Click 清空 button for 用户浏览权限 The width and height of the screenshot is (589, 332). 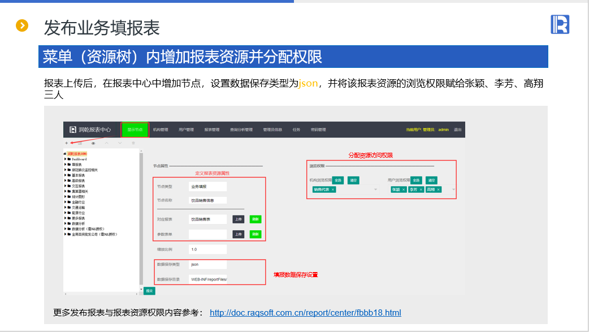[x=432, y=180]
